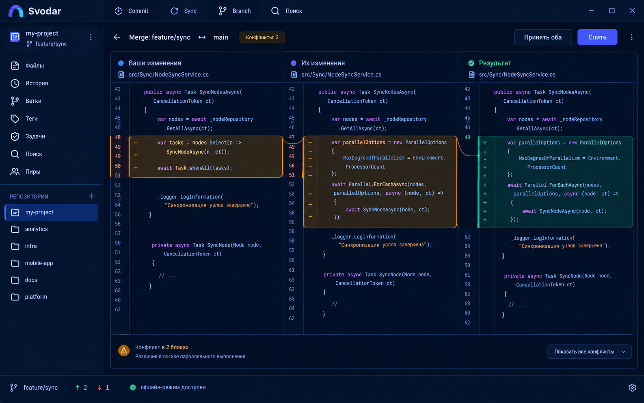The height and width of the screenshot is (403, 644).
Task: Click the 2 блоках conflict link
Action: (x=177, y=347)
